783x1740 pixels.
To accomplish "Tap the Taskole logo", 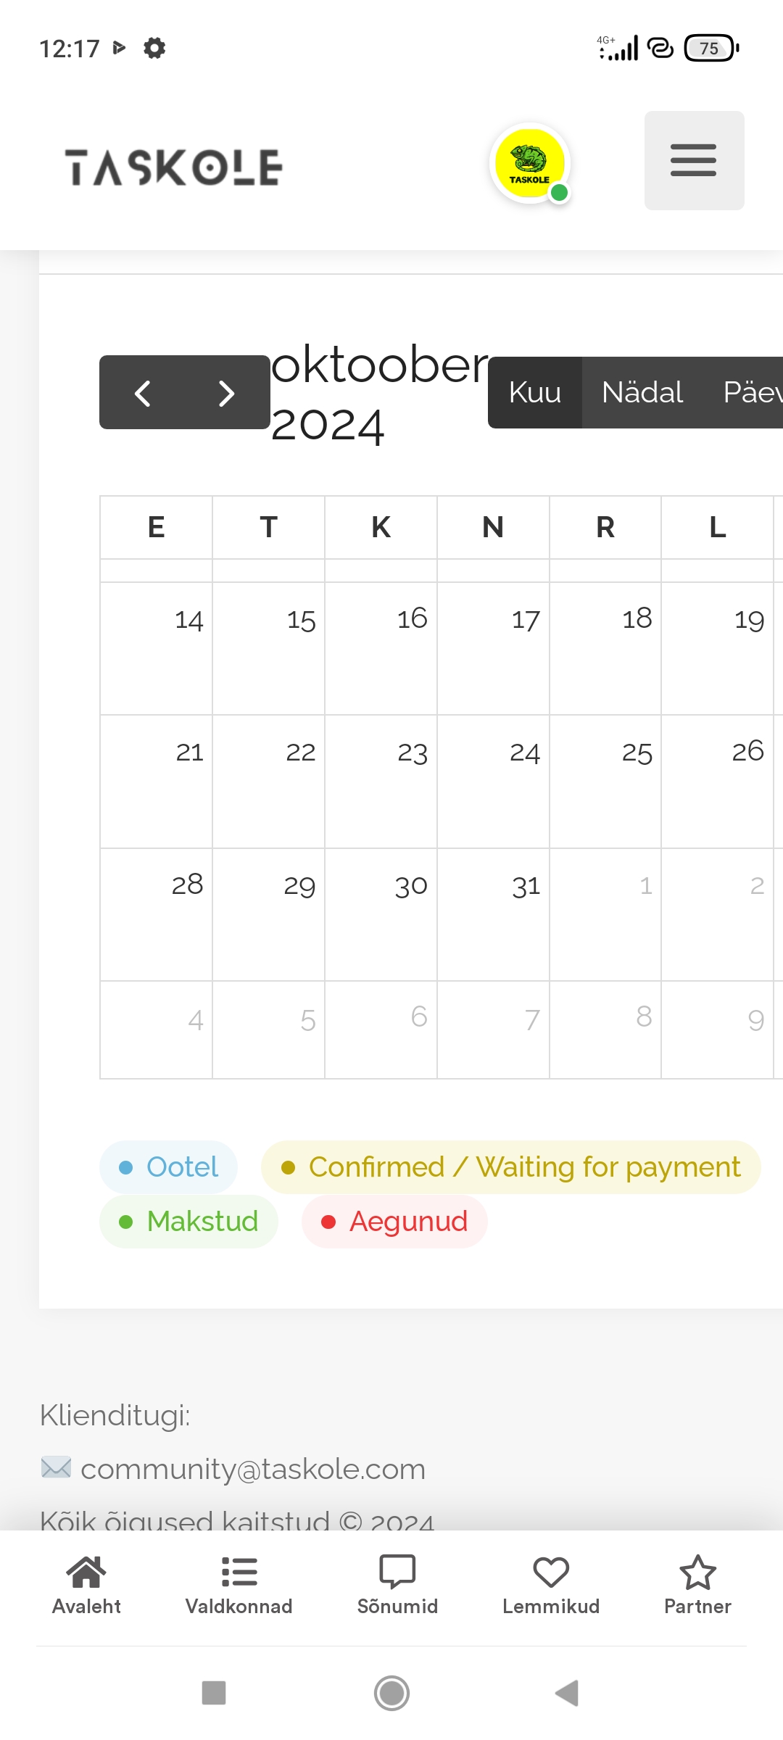I will (173, 167).
